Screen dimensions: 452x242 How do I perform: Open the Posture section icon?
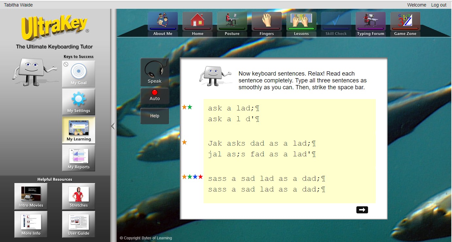click(232, 23)
